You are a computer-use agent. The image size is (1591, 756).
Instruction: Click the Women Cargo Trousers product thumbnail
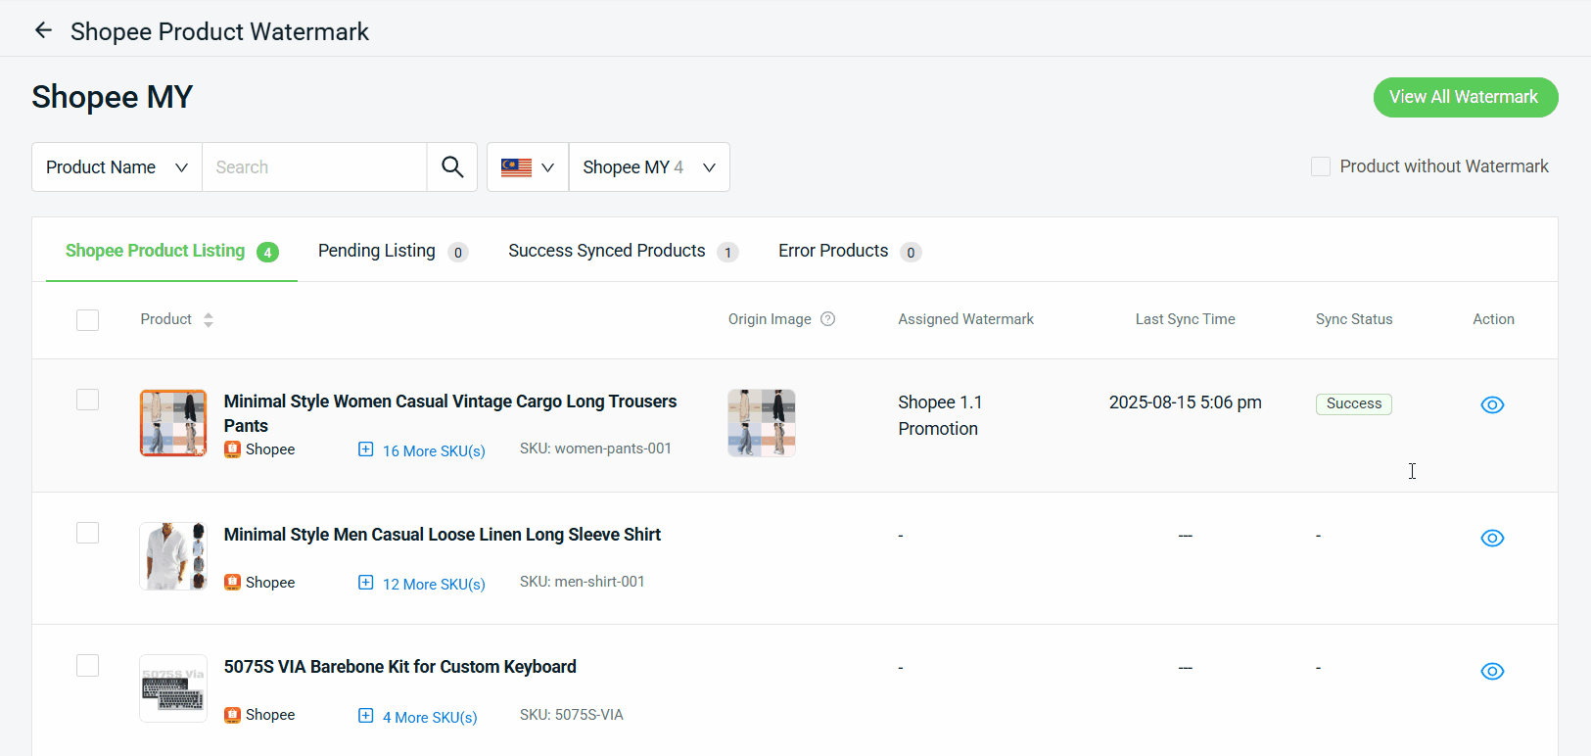(173, 423)
